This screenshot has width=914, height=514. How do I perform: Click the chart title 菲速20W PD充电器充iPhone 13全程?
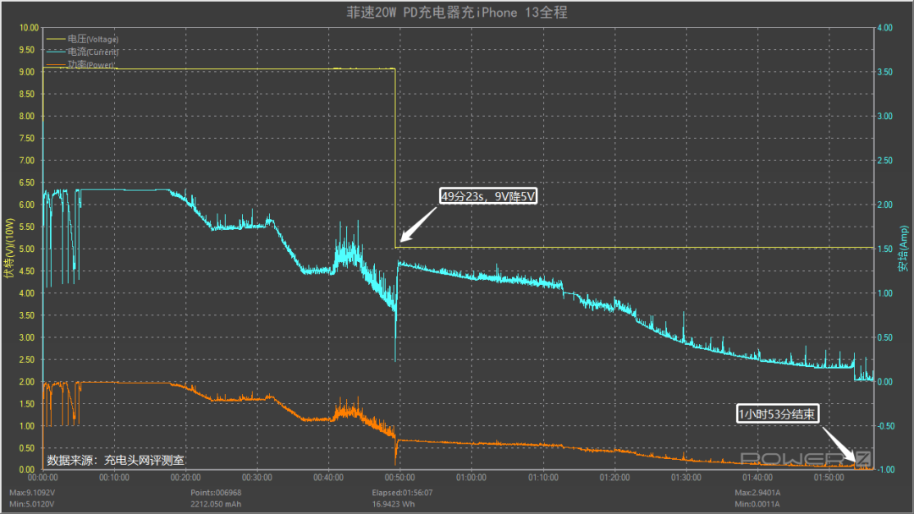(x=456, y=12)
